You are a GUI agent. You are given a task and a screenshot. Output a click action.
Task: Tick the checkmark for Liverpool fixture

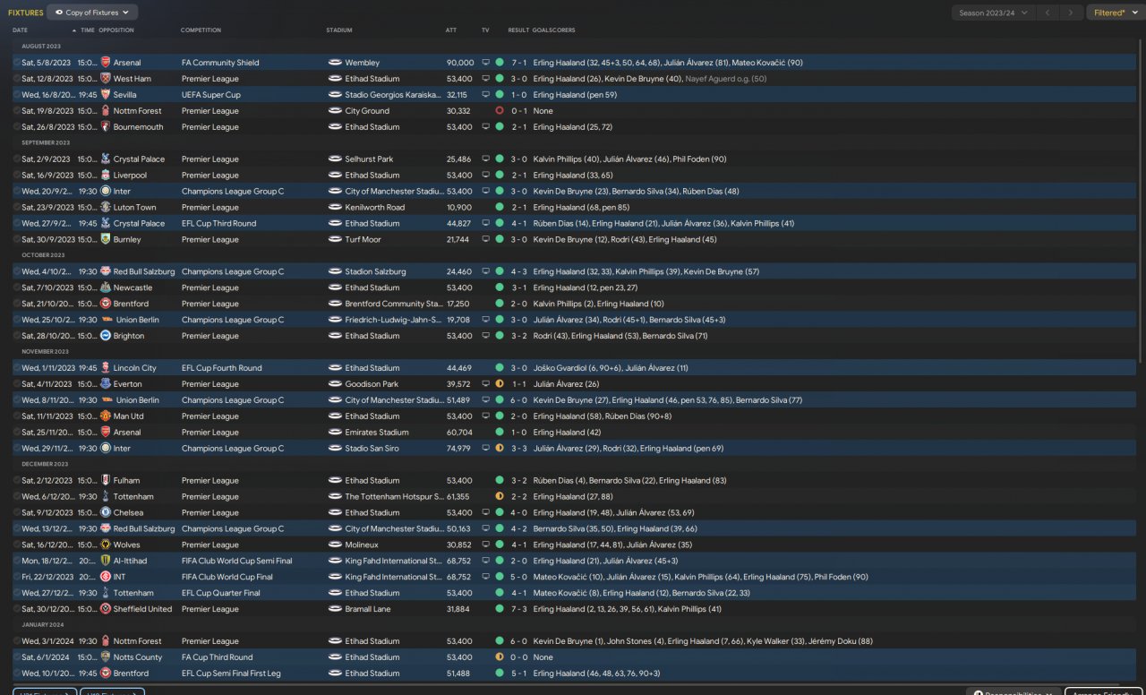pos(16,176)
